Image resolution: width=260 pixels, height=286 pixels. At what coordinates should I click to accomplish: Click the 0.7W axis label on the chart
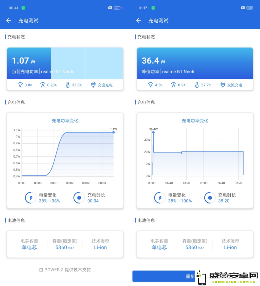point(17,156)
